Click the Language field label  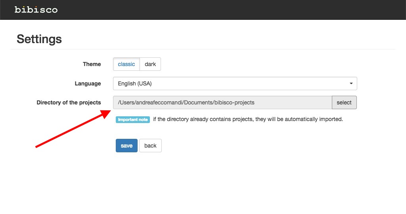(x=88, y=83)
